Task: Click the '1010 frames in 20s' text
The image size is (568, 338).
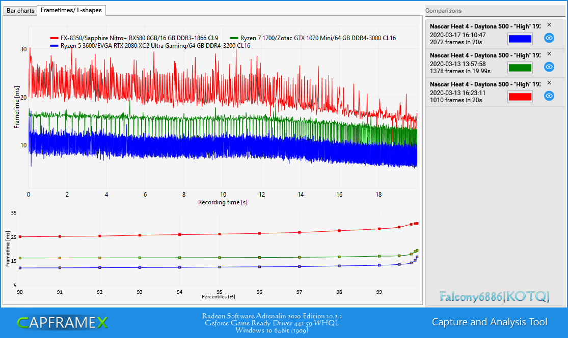Action: tap(456, 100)
